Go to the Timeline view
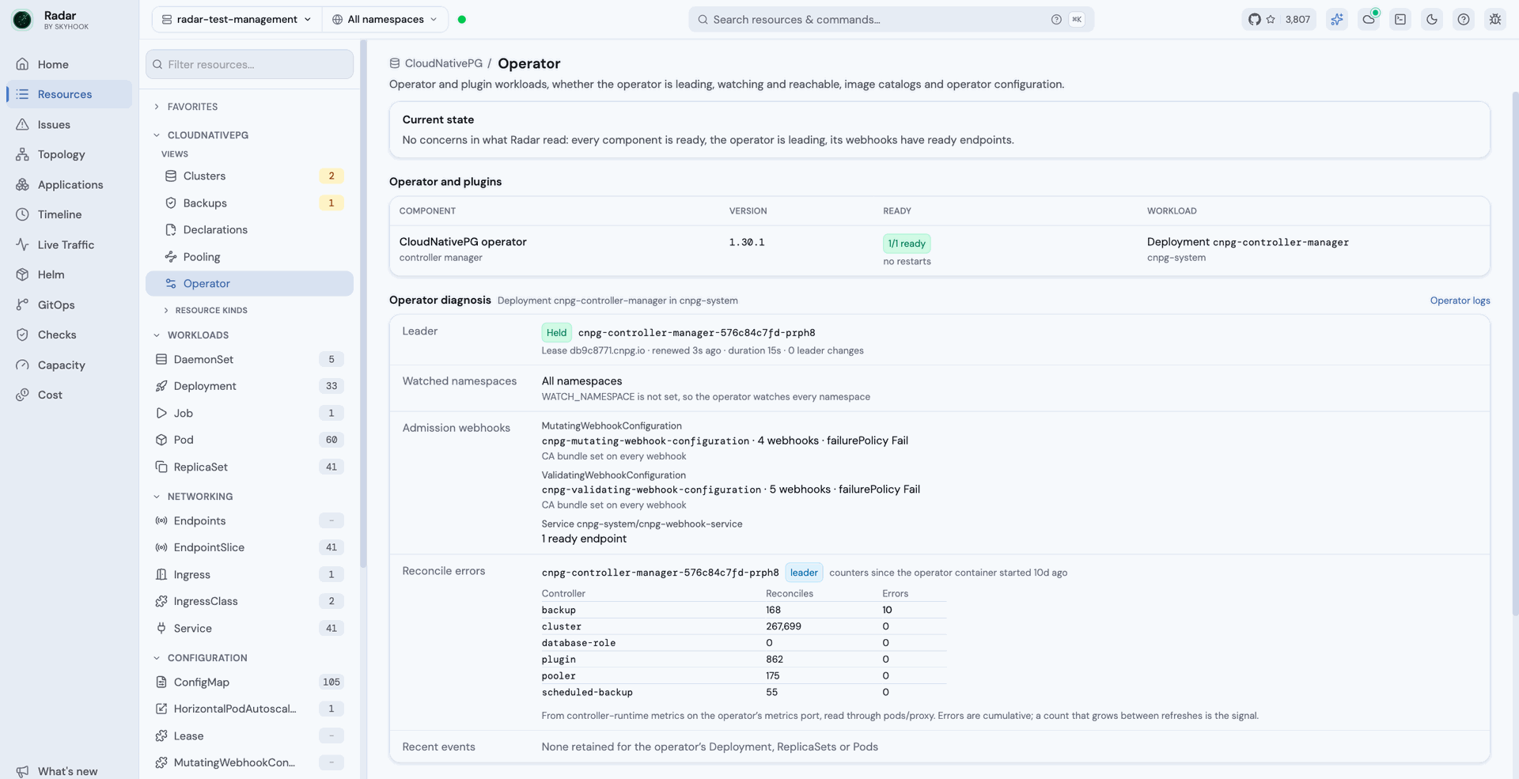The width and height of the screenshot is (1519, 779). click(69, 214)
